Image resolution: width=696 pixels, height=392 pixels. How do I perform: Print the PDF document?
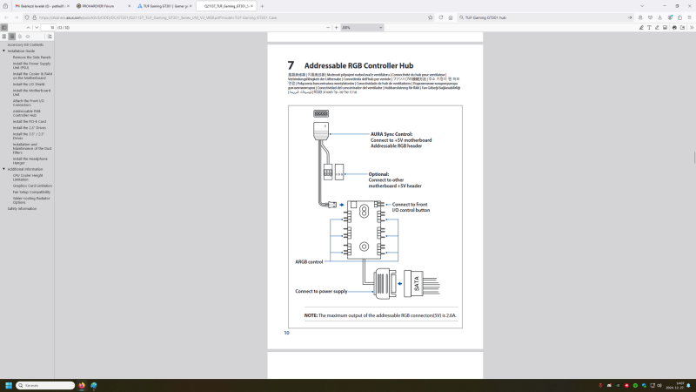click(674, 28)
